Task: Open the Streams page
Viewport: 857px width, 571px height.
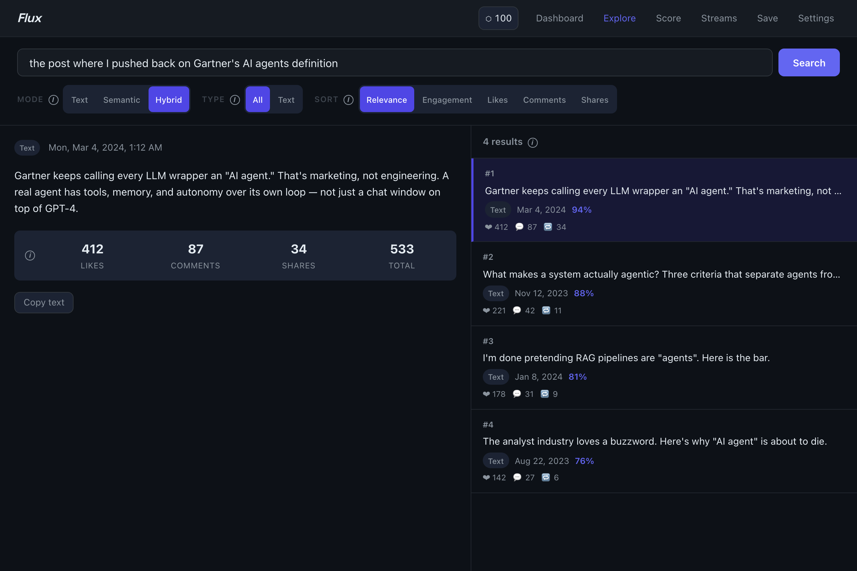Action: (x=719, y=18)
